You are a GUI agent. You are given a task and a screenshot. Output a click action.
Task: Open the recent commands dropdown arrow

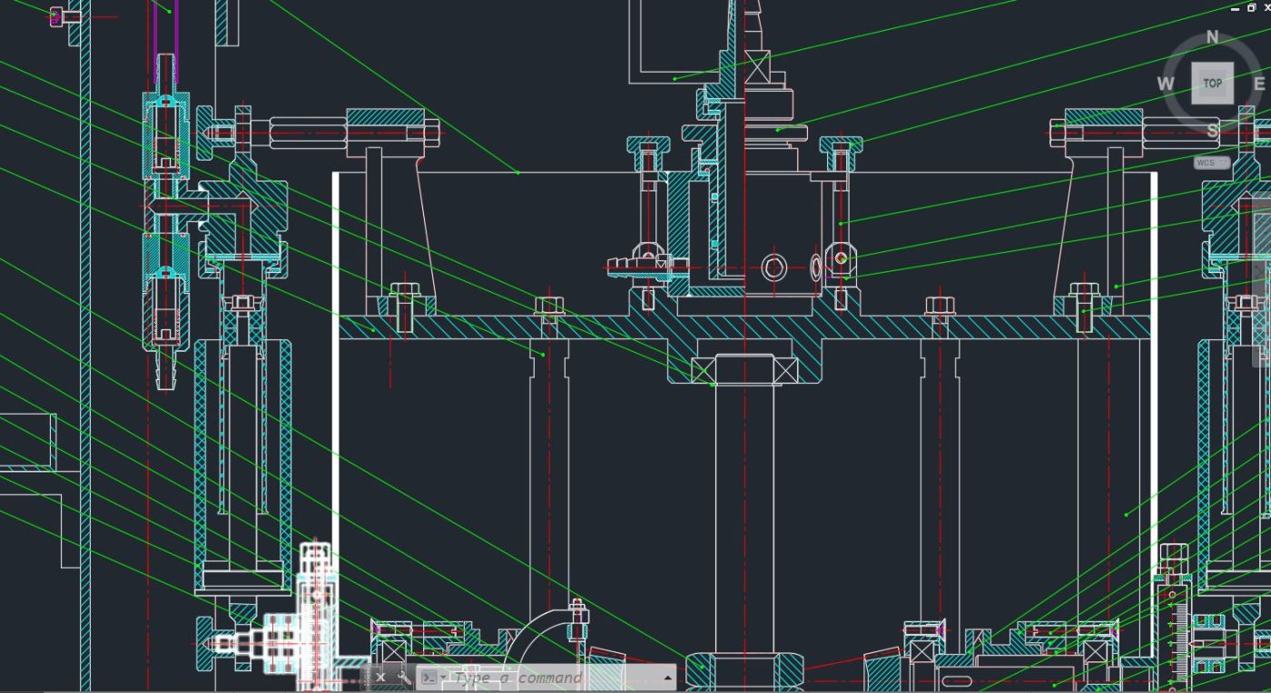coord(443,677)
